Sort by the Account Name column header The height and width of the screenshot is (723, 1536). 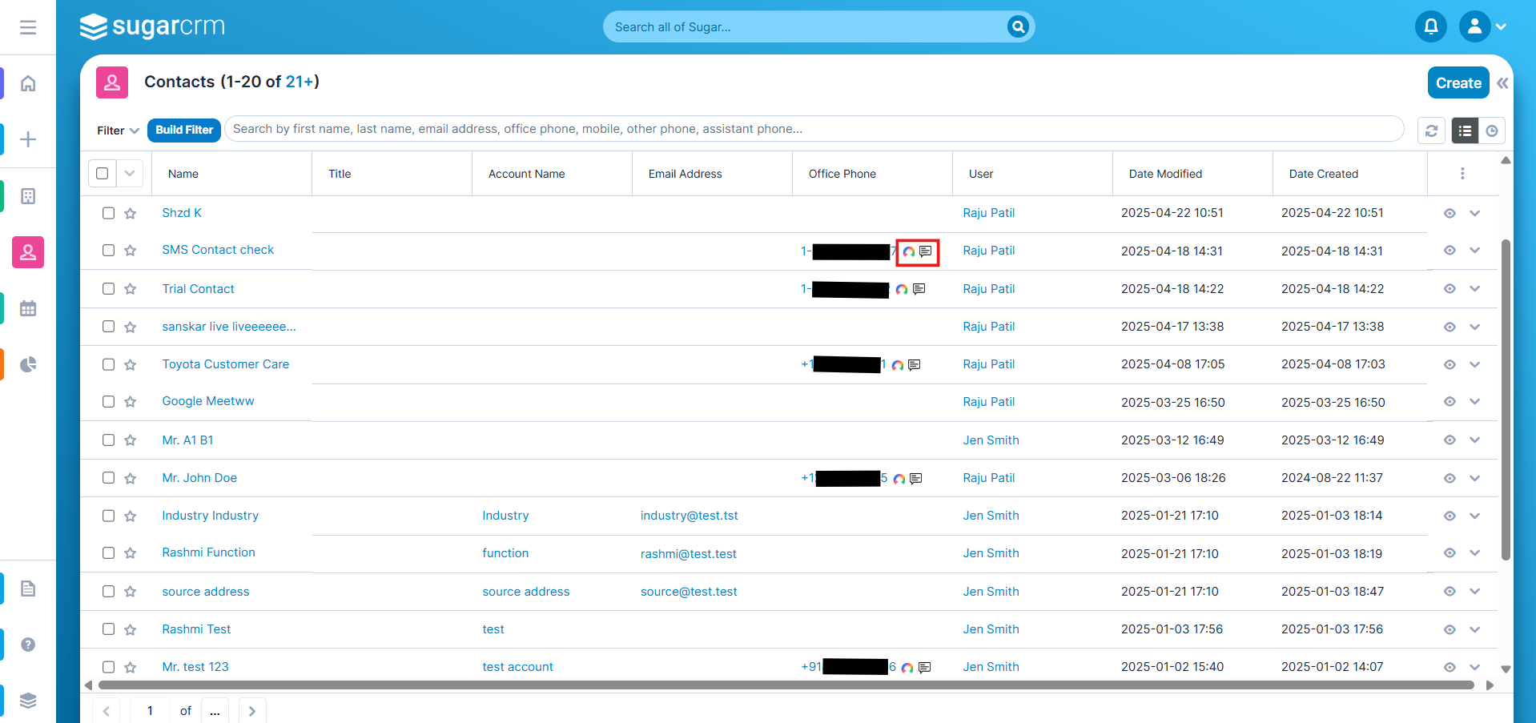tap(527, 174)
